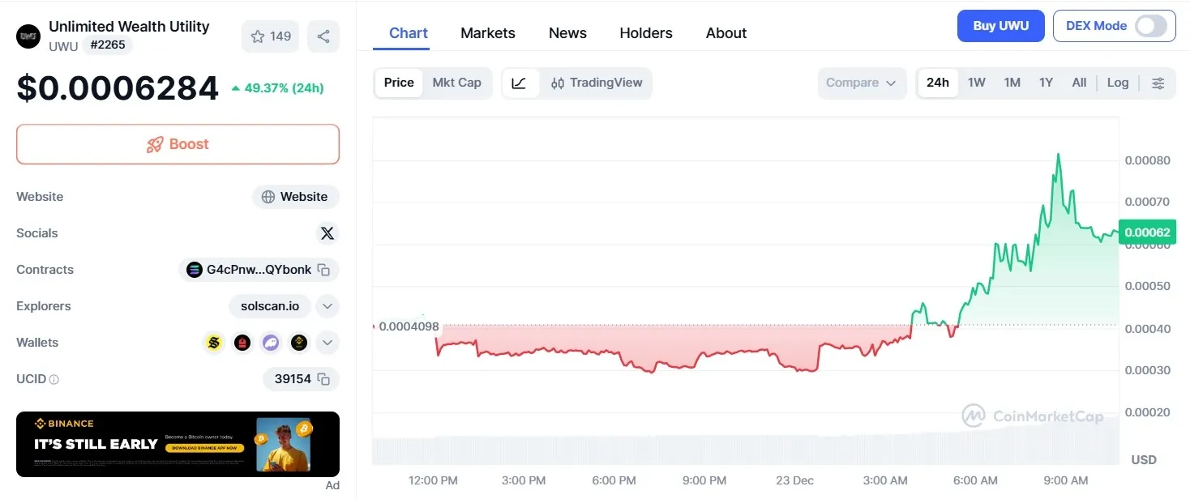Open the Phantom wallet icon
1190x499 pixels.
point(270,342)
